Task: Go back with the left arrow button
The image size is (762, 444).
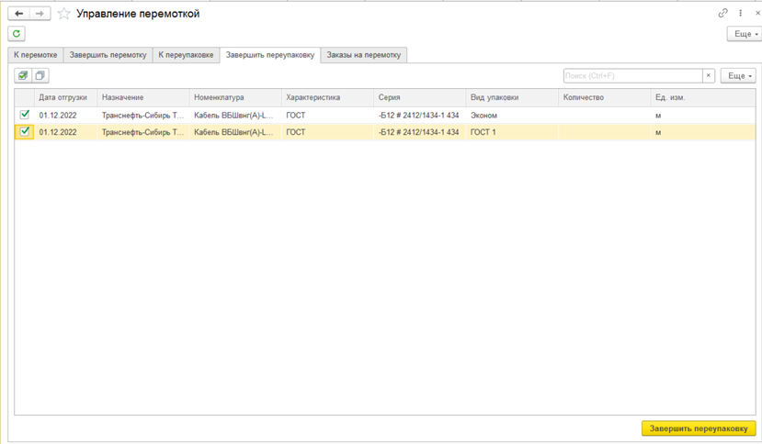Action: (x=19, y=14)
